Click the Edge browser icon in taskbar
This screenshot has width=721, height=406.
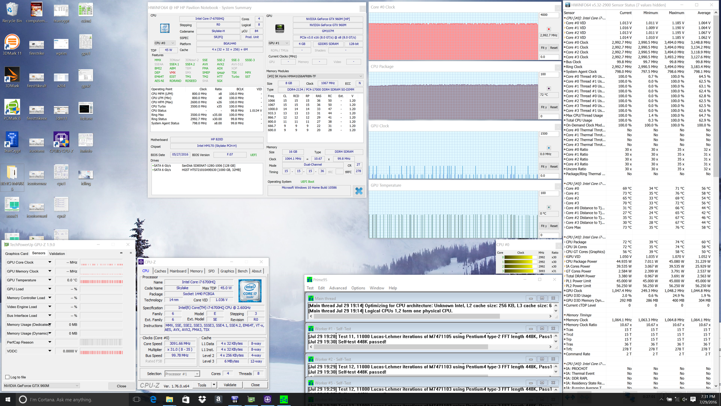point(153,399)
